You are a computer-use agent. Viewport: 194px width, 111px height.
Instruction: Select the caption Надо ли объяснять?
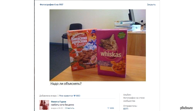[66, 84]
